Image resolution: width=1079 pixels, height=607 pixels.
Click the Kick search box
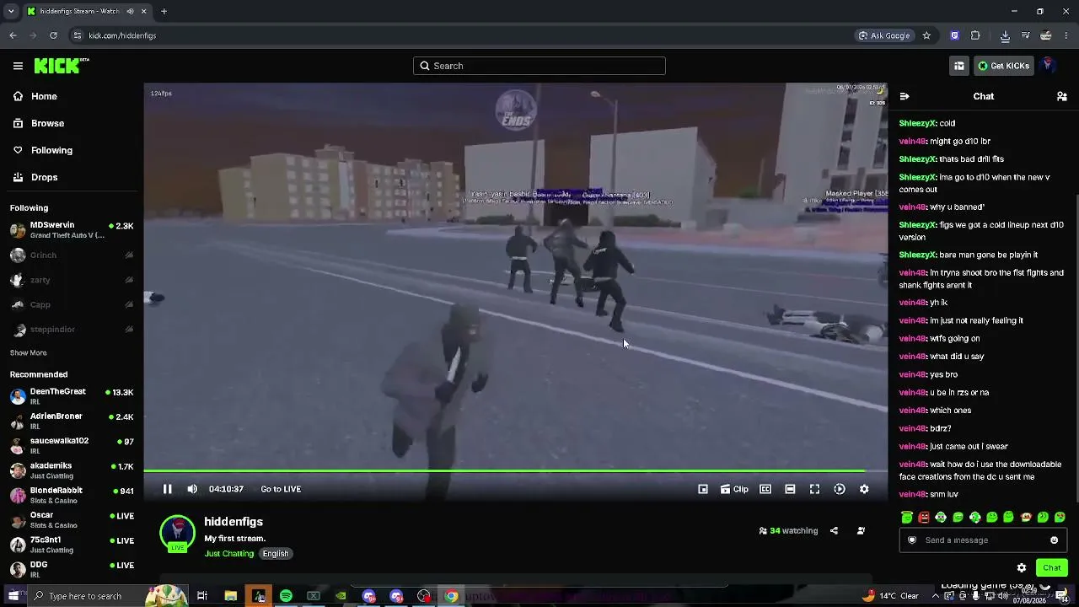[539, 66]
